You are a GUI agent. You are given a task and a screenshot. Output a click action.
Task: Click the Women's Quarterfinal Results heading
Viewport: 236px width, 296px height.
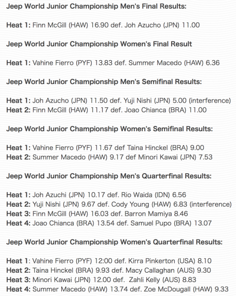coord(114,242)
